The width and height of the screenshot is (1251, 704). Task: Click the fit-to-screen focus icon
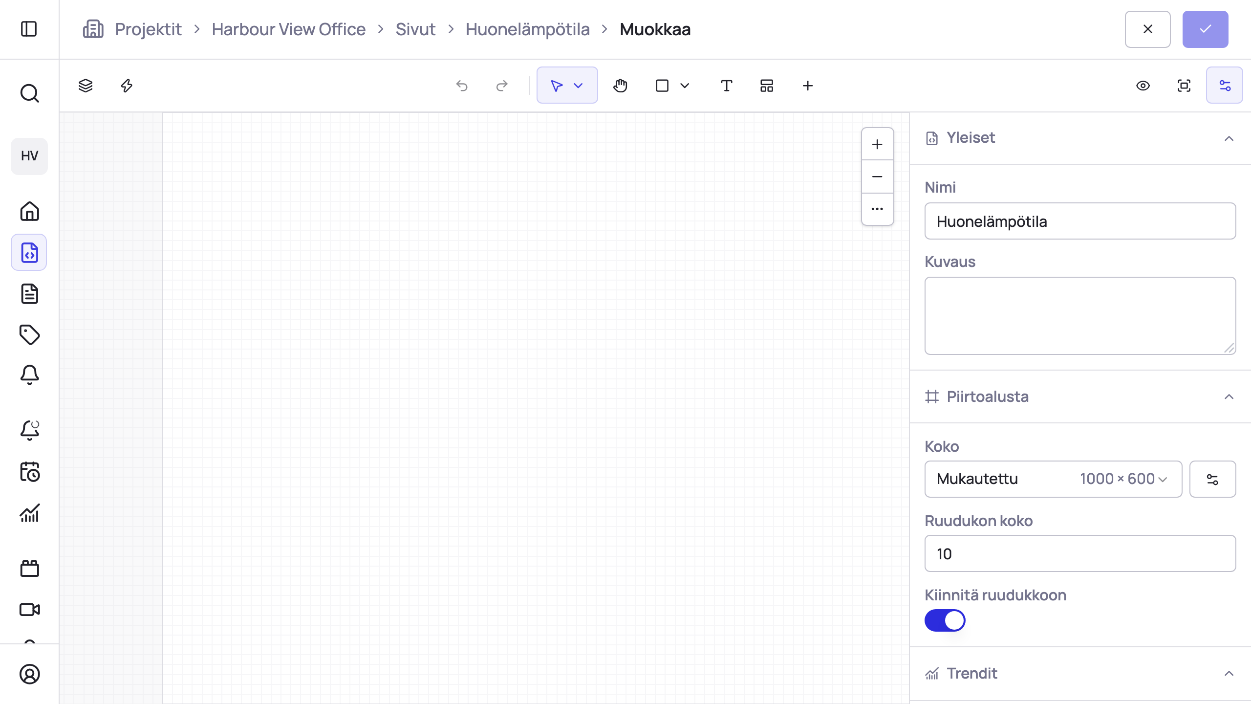point(1184,86)
